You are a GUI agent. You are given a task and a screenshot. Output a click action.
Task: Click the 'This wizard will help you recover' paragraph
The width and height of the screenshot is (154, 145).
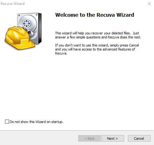(98, 35)
